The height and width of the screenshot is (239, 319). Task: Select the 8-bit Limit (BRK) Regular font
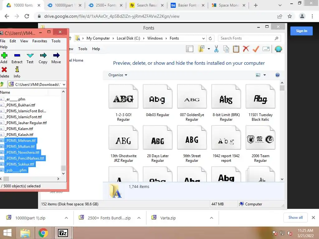(x=226, y=103)
